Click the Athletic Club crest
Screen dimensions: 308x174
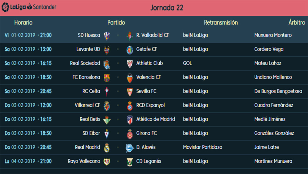(x=130, y=64)
